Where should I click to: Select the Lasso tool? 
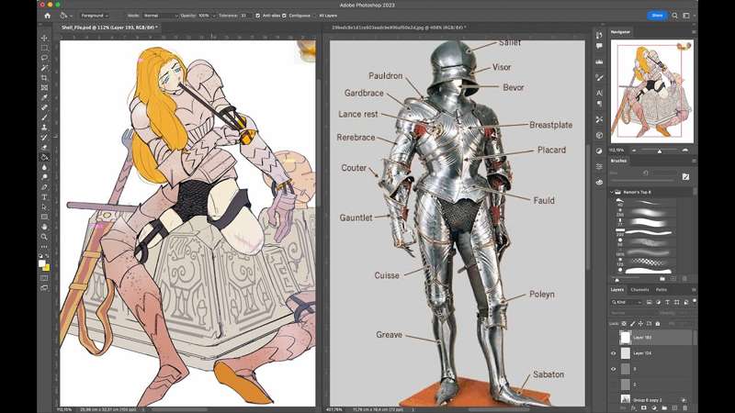pos(44,58)
